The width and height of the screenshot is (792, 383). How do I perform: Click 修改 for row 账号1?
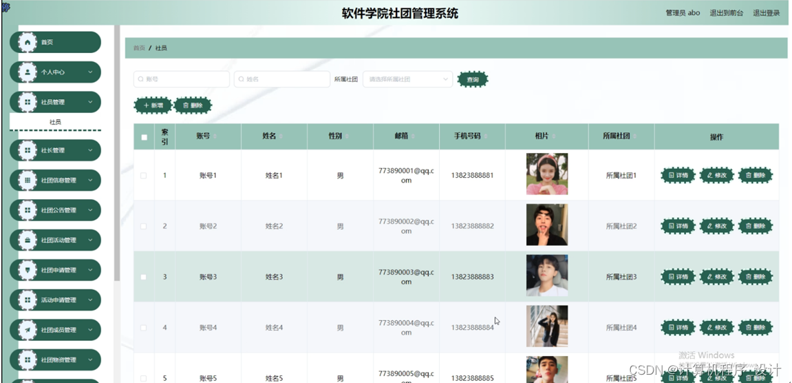[717, 176]
